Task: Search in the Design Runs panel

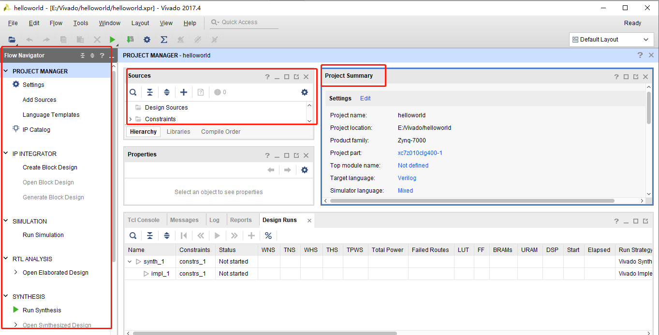Action: (133, 236)
